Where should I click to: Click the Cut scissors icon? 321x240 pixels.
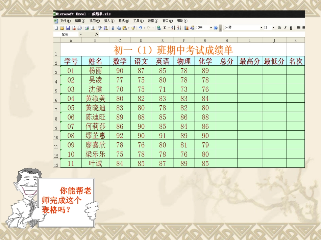[113, 28]
